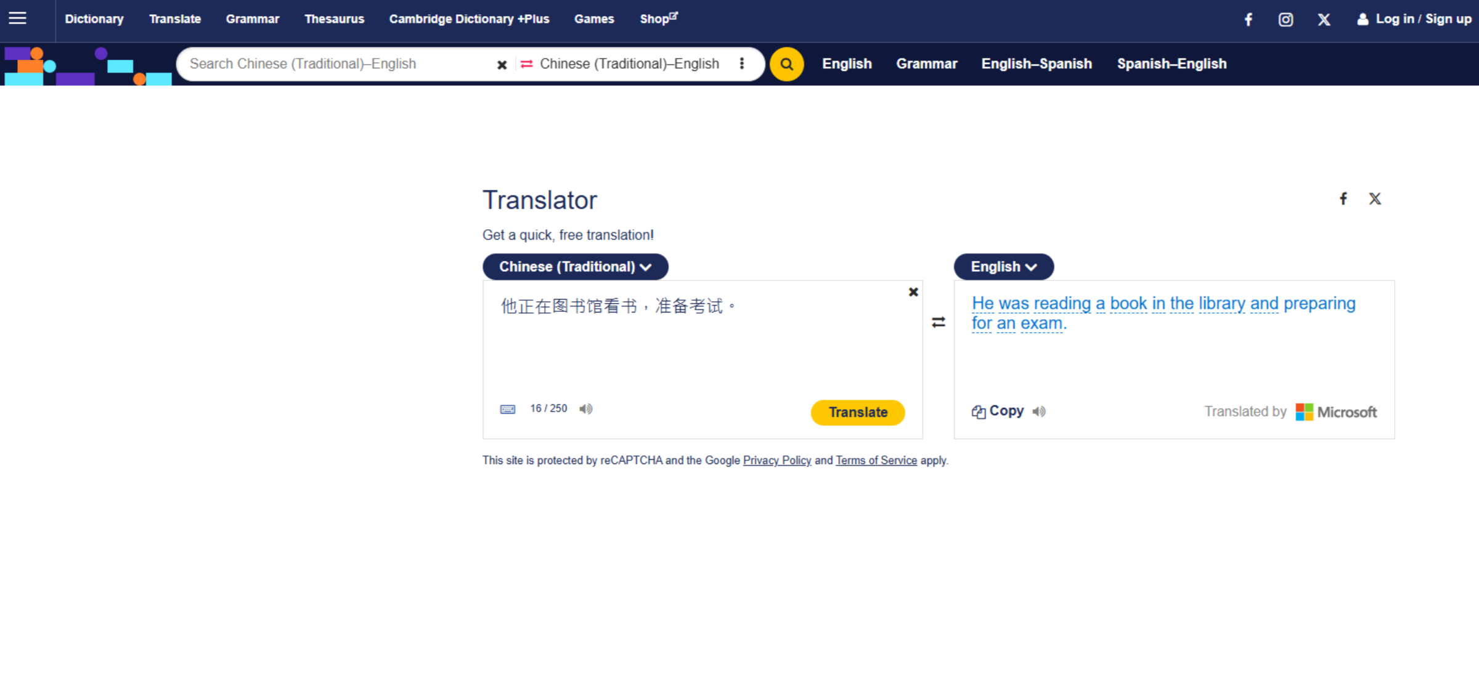
Task: Listen to the Chinese source text
Action: click(x=585, y=409)
